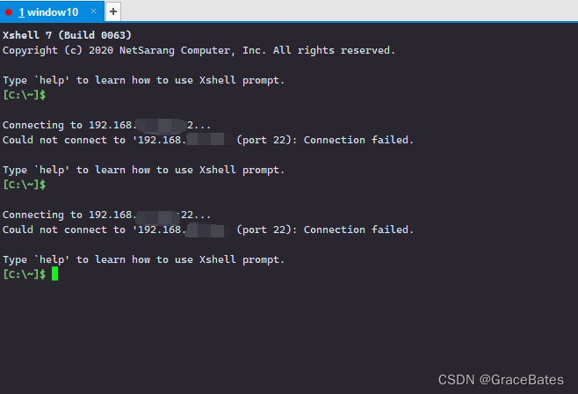Click the last [C:\~]$ prompt beside cursor
The height and width of the screenshot is (394, 578).
[x=25, y=274]
